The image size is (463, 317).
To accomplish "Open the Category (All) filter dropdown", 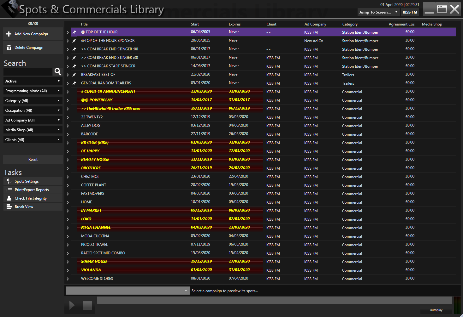I will (33, 101).
